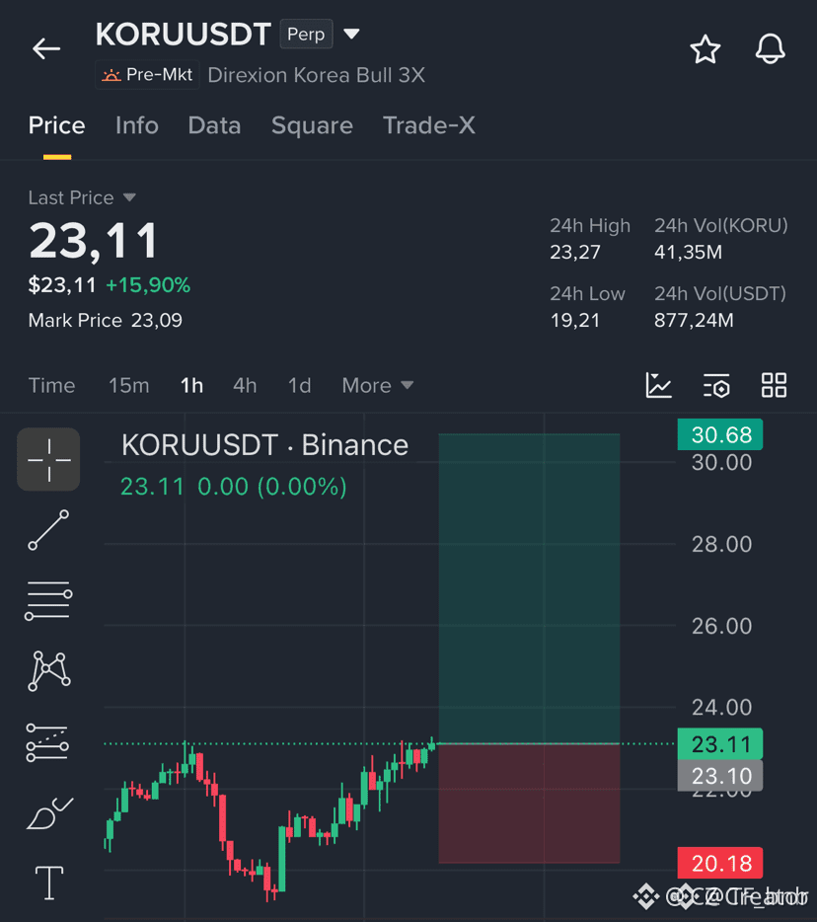This screenshot has width=817, height=922.
Task: Select the XABCD pattern tool
Action: [x=48, y=671]
